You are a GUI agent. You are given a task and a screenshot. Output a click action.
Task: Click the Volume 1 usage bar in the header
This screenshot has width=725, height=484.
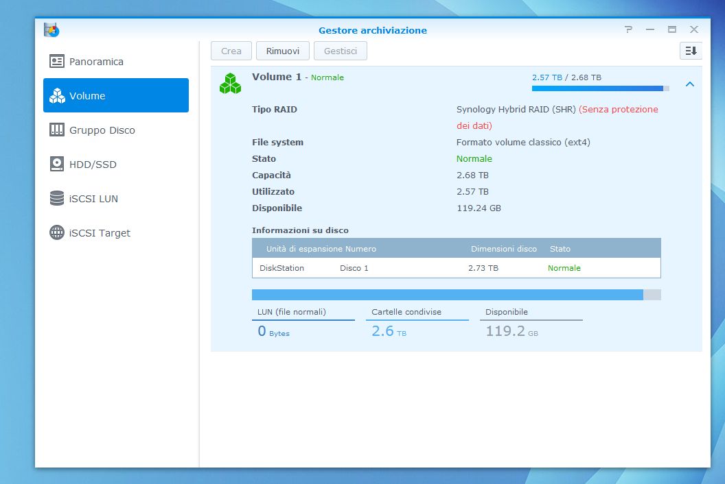[x=600, y=88]
